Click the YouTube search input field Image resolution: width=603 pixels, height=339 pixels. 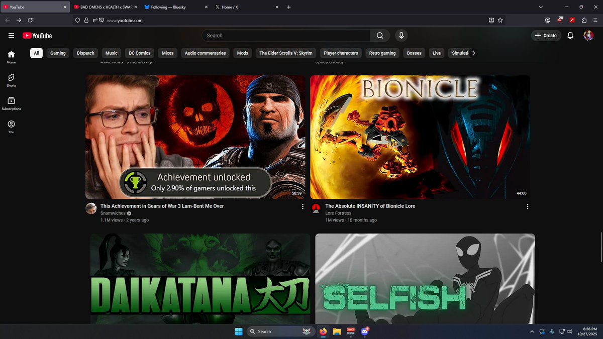(x=286, y=36)
